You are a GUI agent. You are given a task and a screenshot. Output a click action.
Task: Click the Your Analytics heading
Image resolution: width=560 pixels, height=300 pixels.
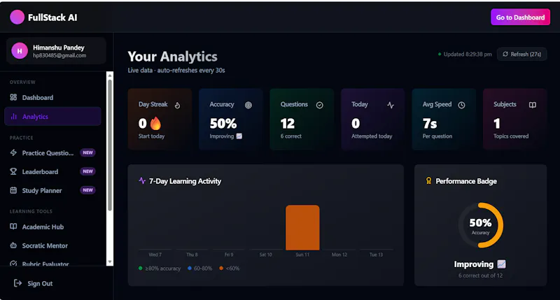[x=172, y=57]
